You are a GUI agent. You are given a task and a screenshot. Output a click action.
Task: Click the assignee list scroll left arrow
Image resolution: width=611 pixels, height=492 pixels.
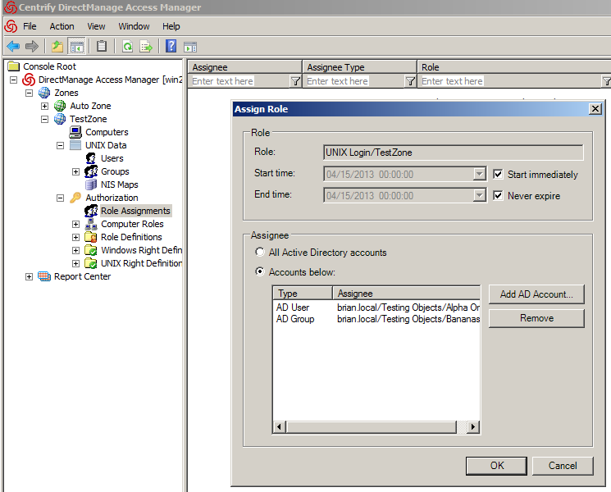coord(279,427)
